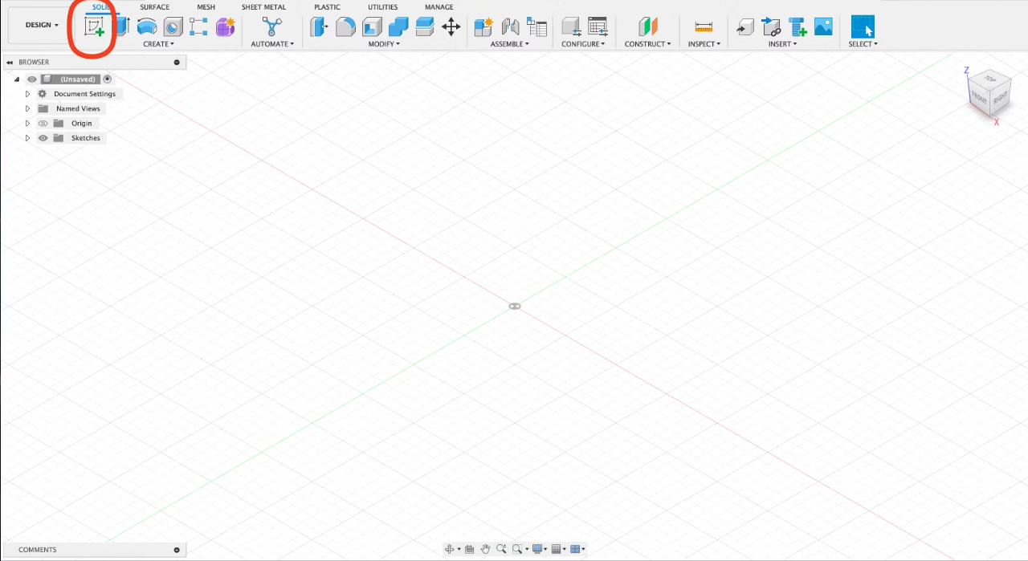The image size is (1028, 561).
Task: Hide the Browser using double-arrow button
Action: 10,63
